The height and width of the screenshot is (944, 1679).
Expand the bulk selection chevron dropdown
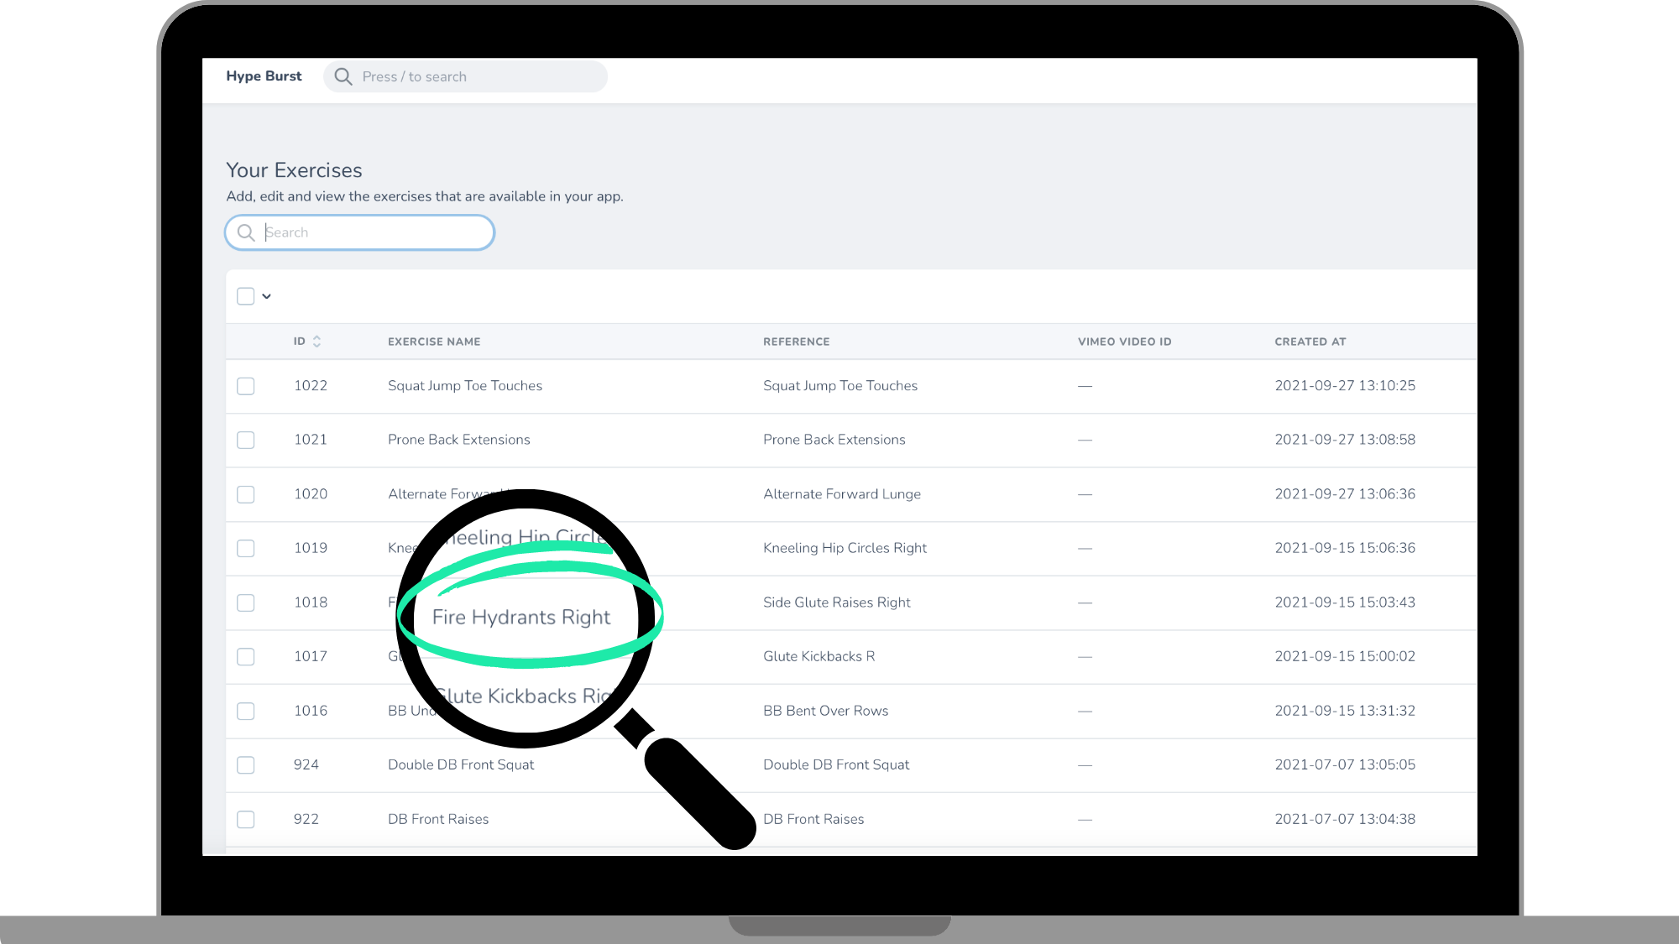267,296
